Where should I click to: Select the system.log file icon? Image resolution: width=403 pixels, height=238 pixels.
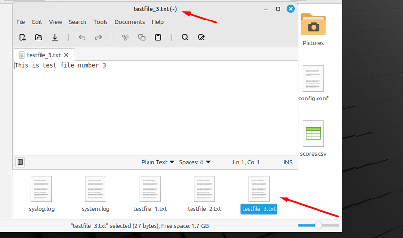pos(96,189)
